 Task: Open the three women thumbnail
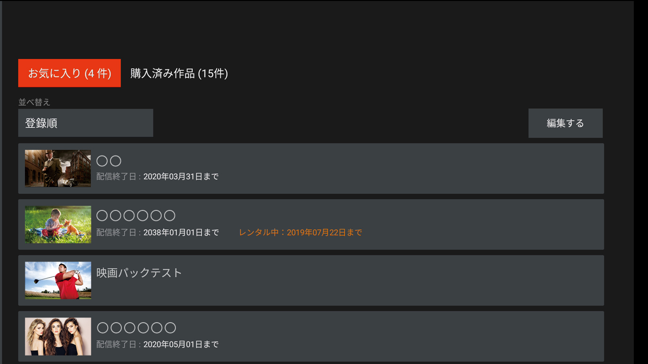[x=58, y=336]
